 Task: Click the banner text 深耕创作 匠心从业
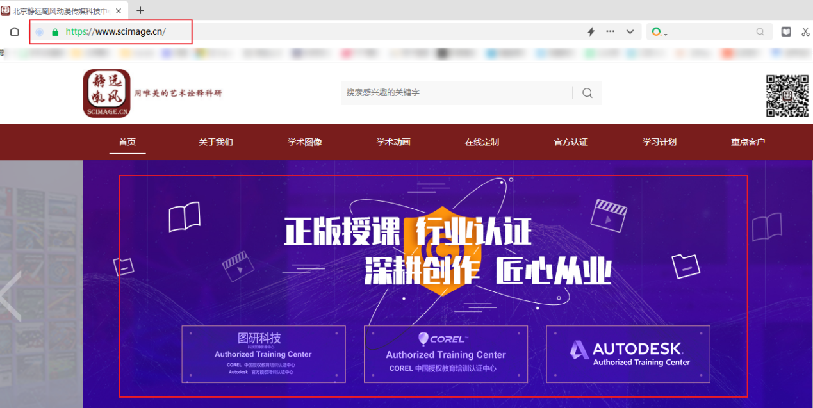click(x=488, y=271)
